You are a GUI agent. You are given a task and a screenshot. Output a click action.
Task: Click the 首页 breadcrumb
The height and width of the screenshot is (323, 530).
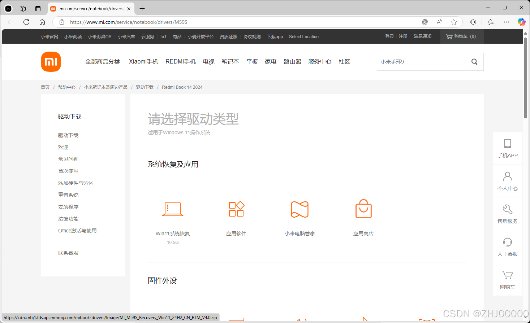coord(45,87)
